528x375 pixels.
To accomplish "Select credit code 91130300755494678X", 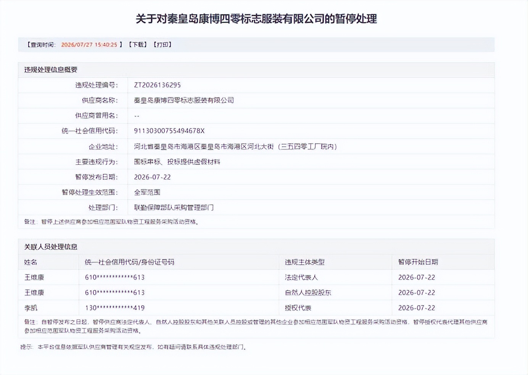I will click(x=169, y=131).
